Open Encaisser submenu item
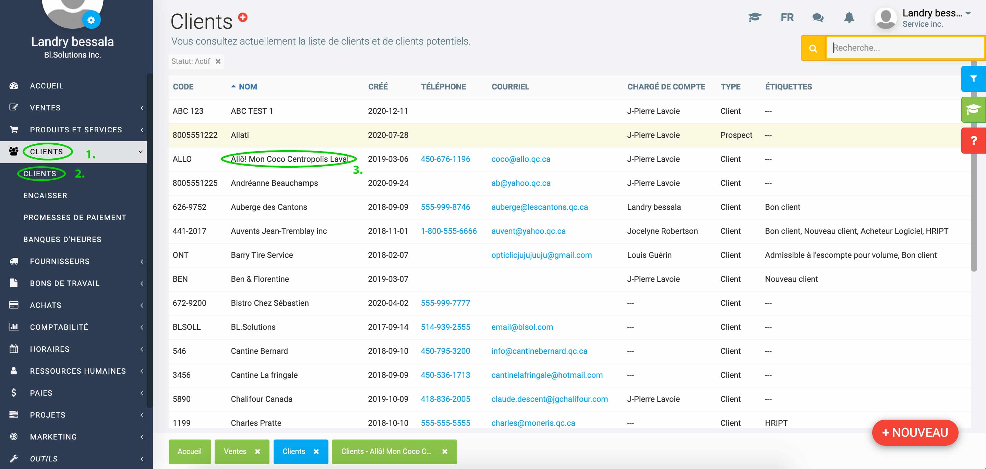This screenshot has width=986, height=469. click(x=45, y=196)
